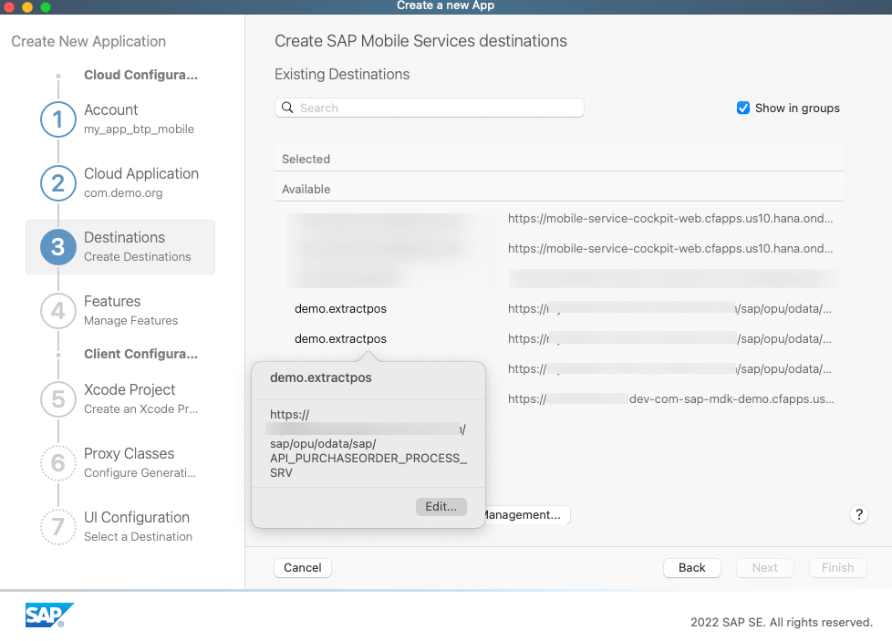The height and width of the screenshot is (641, 892).
Task: Open the Features step label
Action: click(x=112, y=301)
